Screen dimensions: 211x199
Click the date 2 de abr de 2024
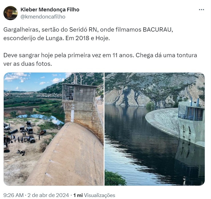click(x=48, y=195)
